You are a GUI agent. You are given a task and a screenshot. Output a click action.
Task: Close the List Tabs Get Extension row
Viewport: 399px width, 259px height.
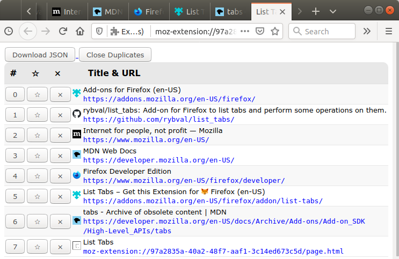[x=60, y=196]
